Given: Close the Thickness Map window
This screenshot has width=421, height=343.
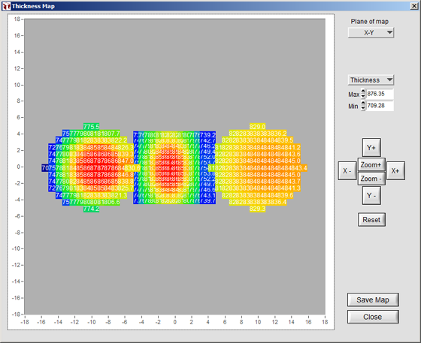Looking at the screenshot, I should click(413, 6).
